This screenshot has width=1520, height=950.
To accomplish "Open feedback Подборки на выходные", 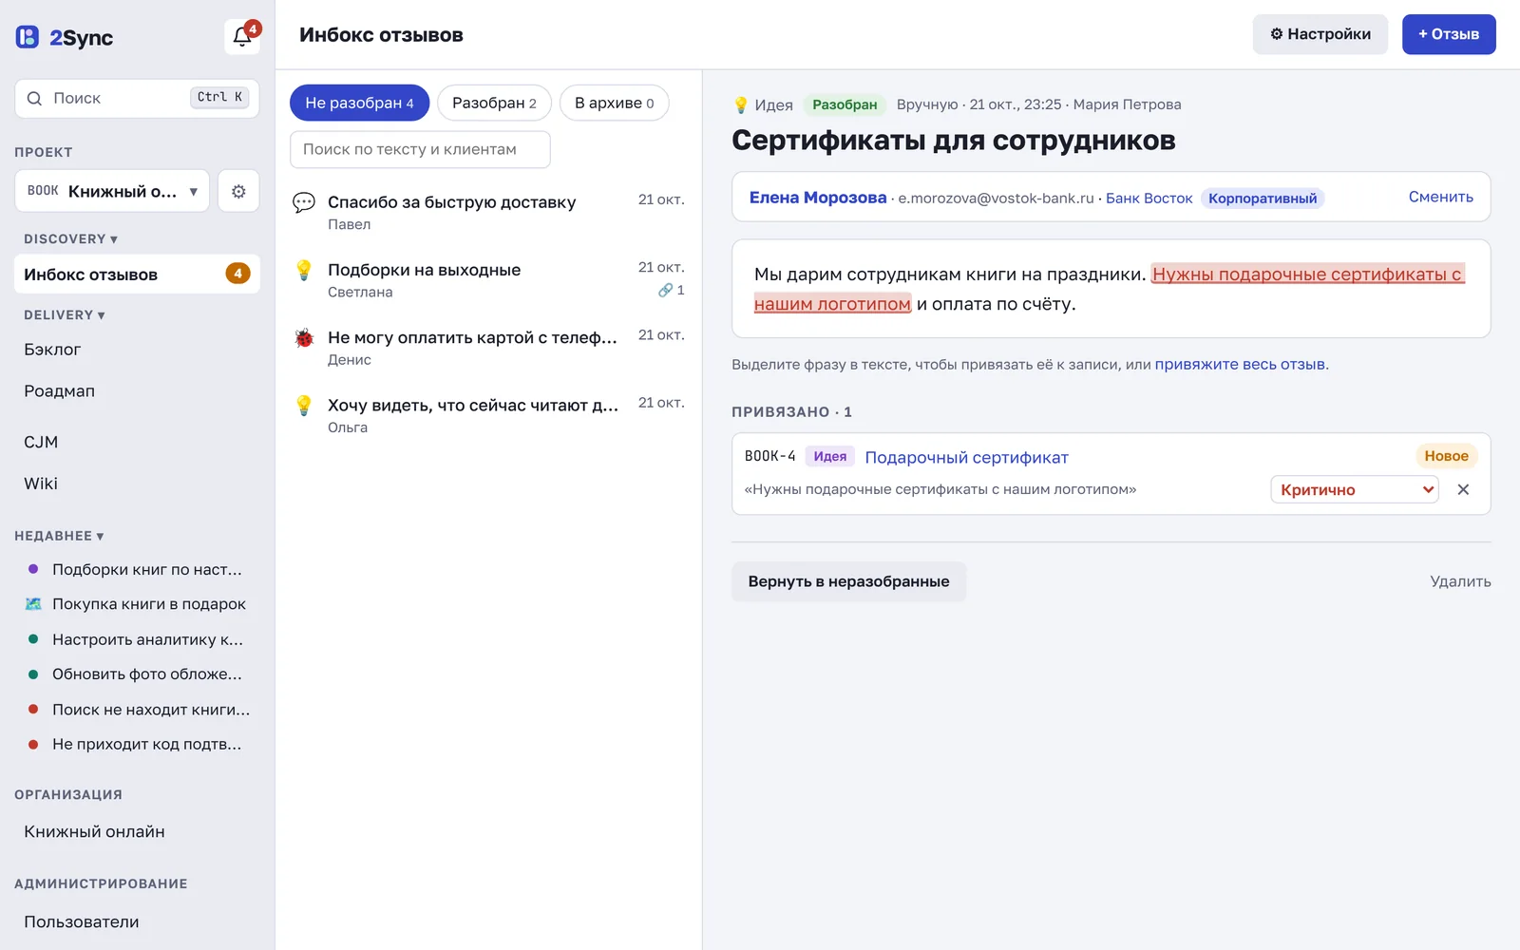I will [488, 279].
